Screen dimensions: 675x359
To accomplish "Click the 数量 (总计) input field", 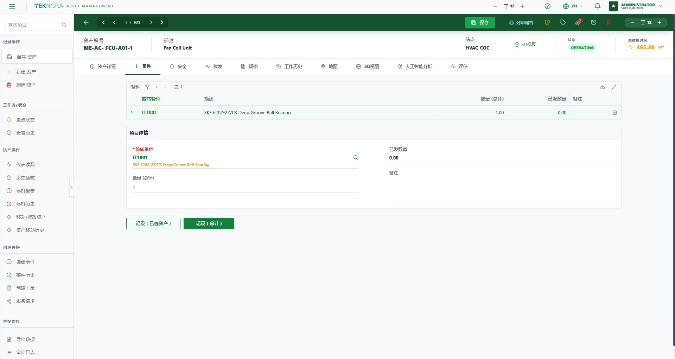I will pos(245,188).
